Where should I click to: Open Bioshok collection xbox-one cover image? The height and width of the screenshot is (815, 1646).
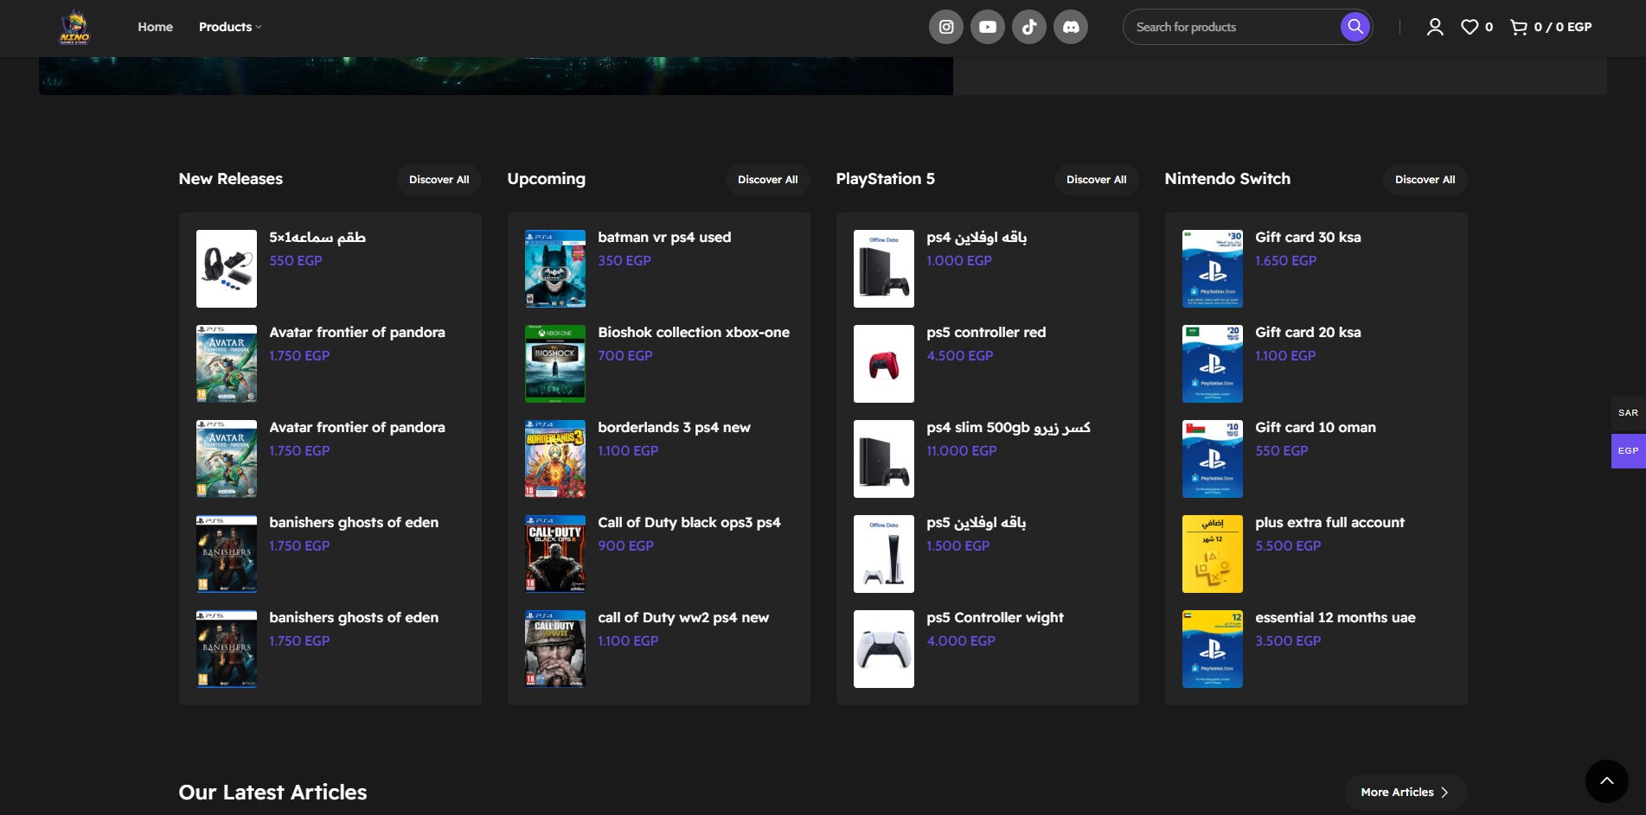[x=555, y=364]
